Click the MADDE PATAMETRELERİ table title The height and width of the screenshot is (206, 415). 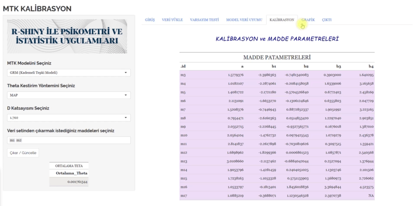(x=277, y=58)
